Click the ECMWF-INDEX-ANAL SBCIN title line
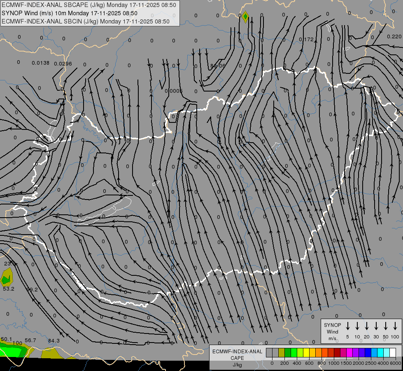This screenshot has height=371, width=403. (x=86, y=21)
